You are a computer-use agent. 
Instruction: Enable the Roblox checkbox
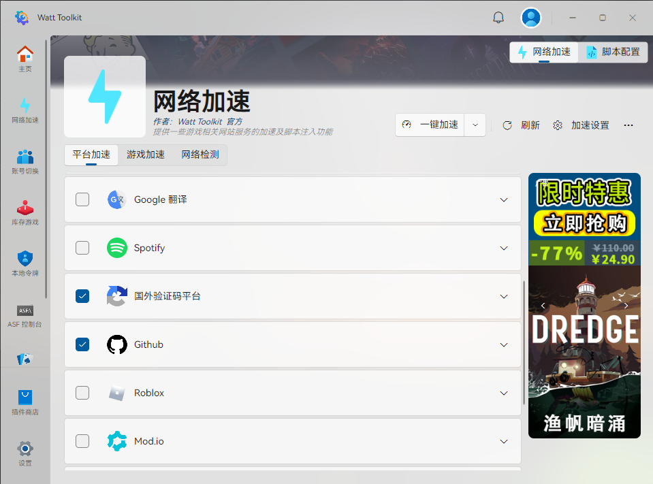pyautogui.click(x=82, y=393)
